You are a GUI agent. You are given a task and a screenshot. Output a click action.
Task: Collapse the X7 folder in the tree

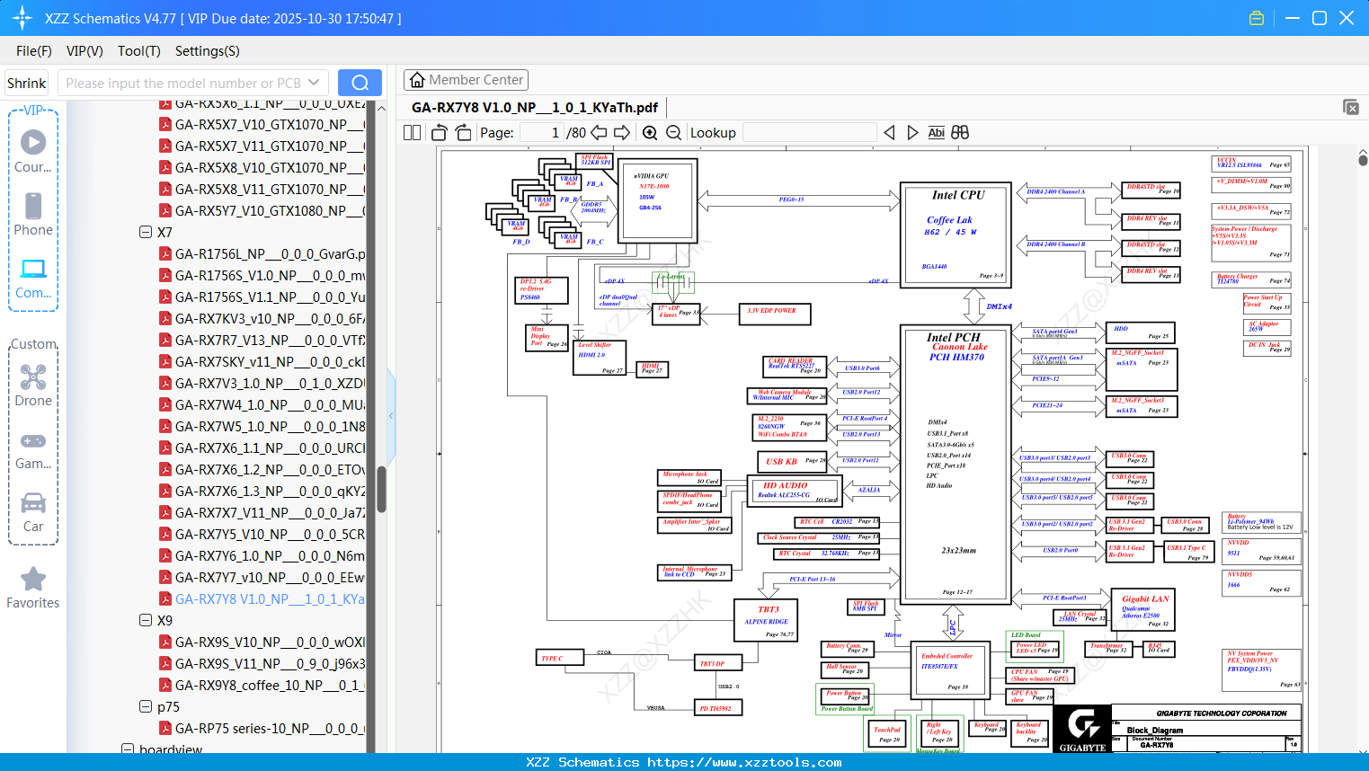point(146,232)
